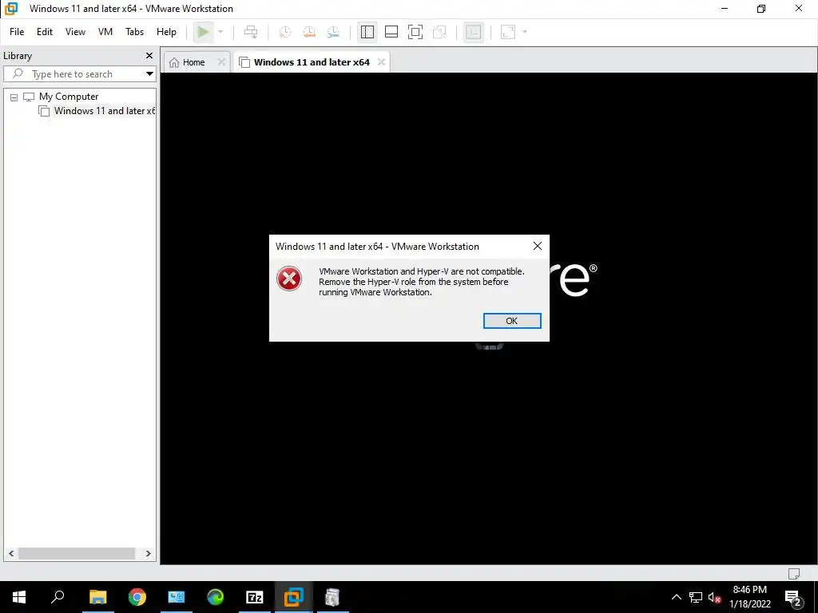Select My Computer in the library tree
The width and height of the screenshot is (818, 613).
(69, 97)
